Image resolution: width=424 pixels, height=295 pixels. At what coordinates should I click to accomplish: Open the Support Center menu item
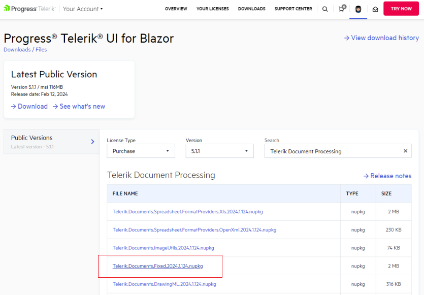[x=293, y=9]
